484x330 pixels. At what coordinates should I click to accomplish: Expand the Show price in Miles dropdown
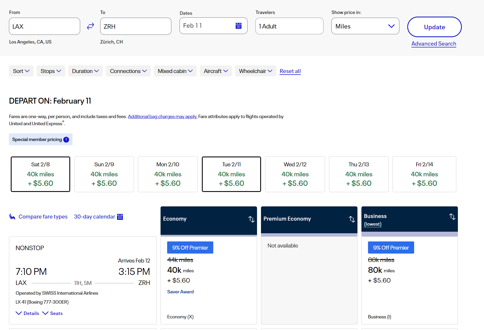[x=365, y=26]
